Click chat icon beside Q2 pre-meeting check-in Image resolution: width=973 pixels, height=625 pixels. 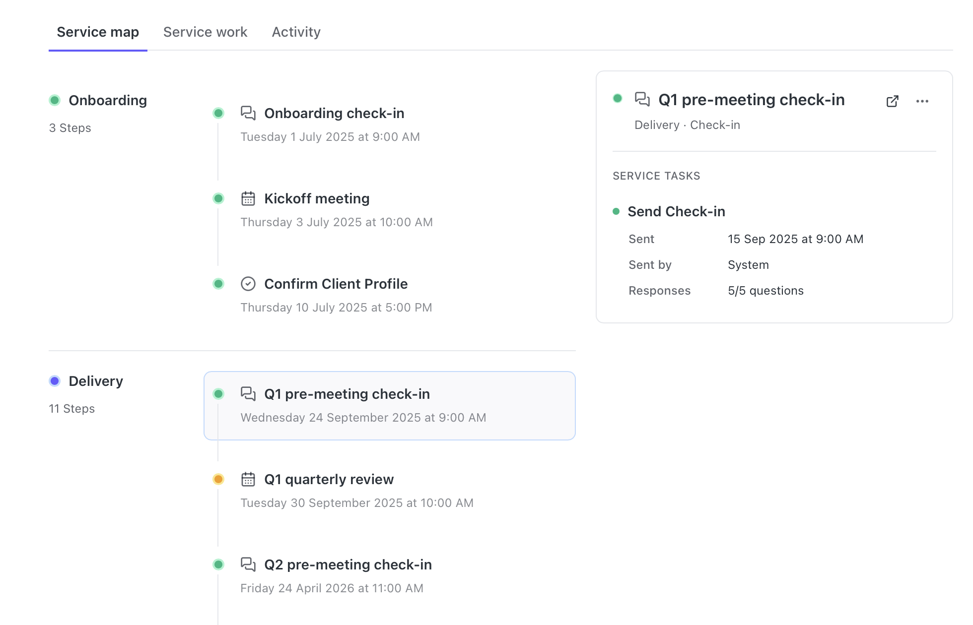[x=248, y=564]
